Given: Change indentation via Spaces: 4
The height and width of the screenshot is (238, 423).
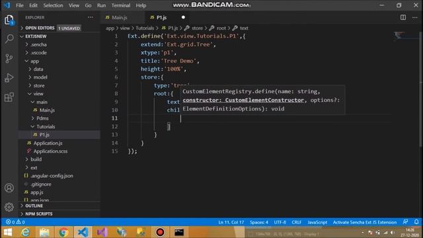Looking at the screenshot, I should coord(259,222).
